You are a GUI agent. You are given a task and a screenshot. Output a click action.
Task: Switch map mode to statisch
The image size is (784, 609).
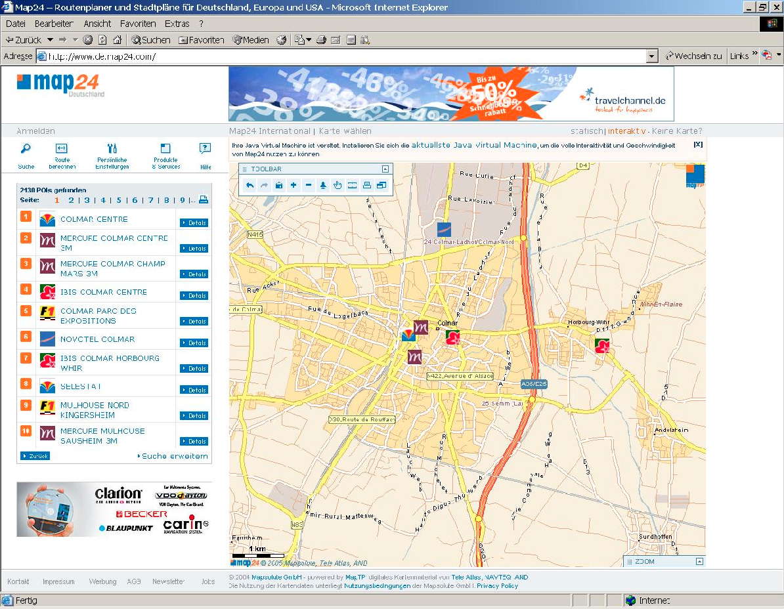(x=586, y=131)
